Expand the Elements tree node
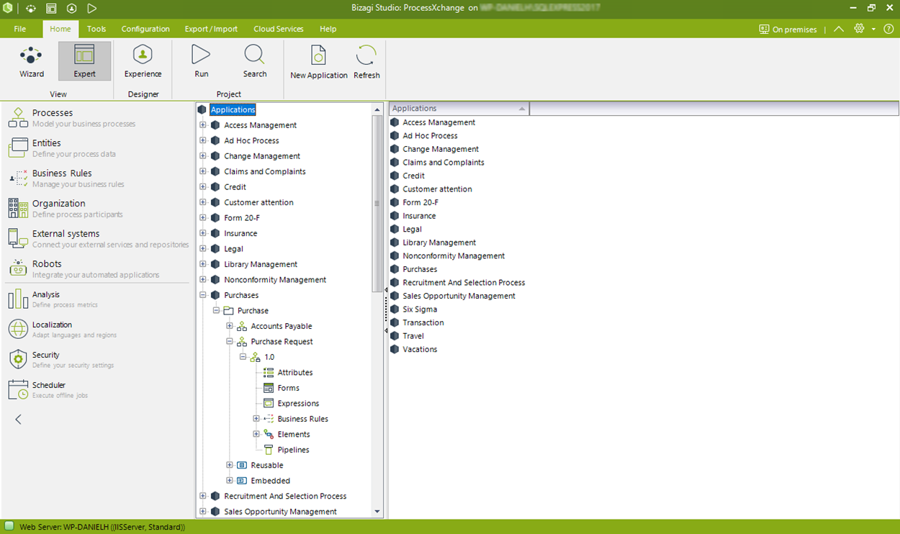This screenshot has height=534, width=900. [256, 434]
